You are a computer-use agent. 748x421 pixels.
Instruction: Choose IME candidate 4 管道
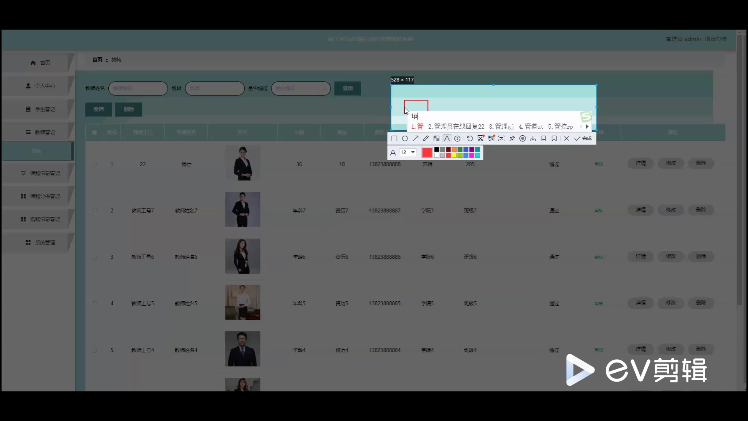[x=531, y=126]
